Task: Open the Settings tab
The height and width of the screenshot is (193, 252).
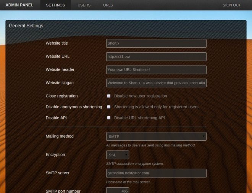Action: click(55, 5)
